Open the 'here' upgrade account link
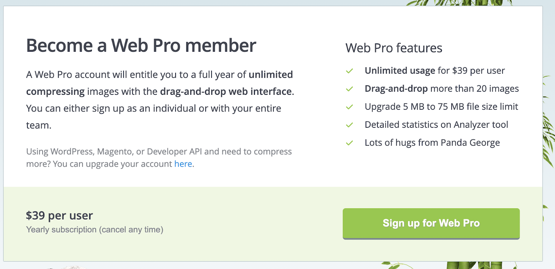The height and width of the screenshot is (269, 555). click(183, 164)
